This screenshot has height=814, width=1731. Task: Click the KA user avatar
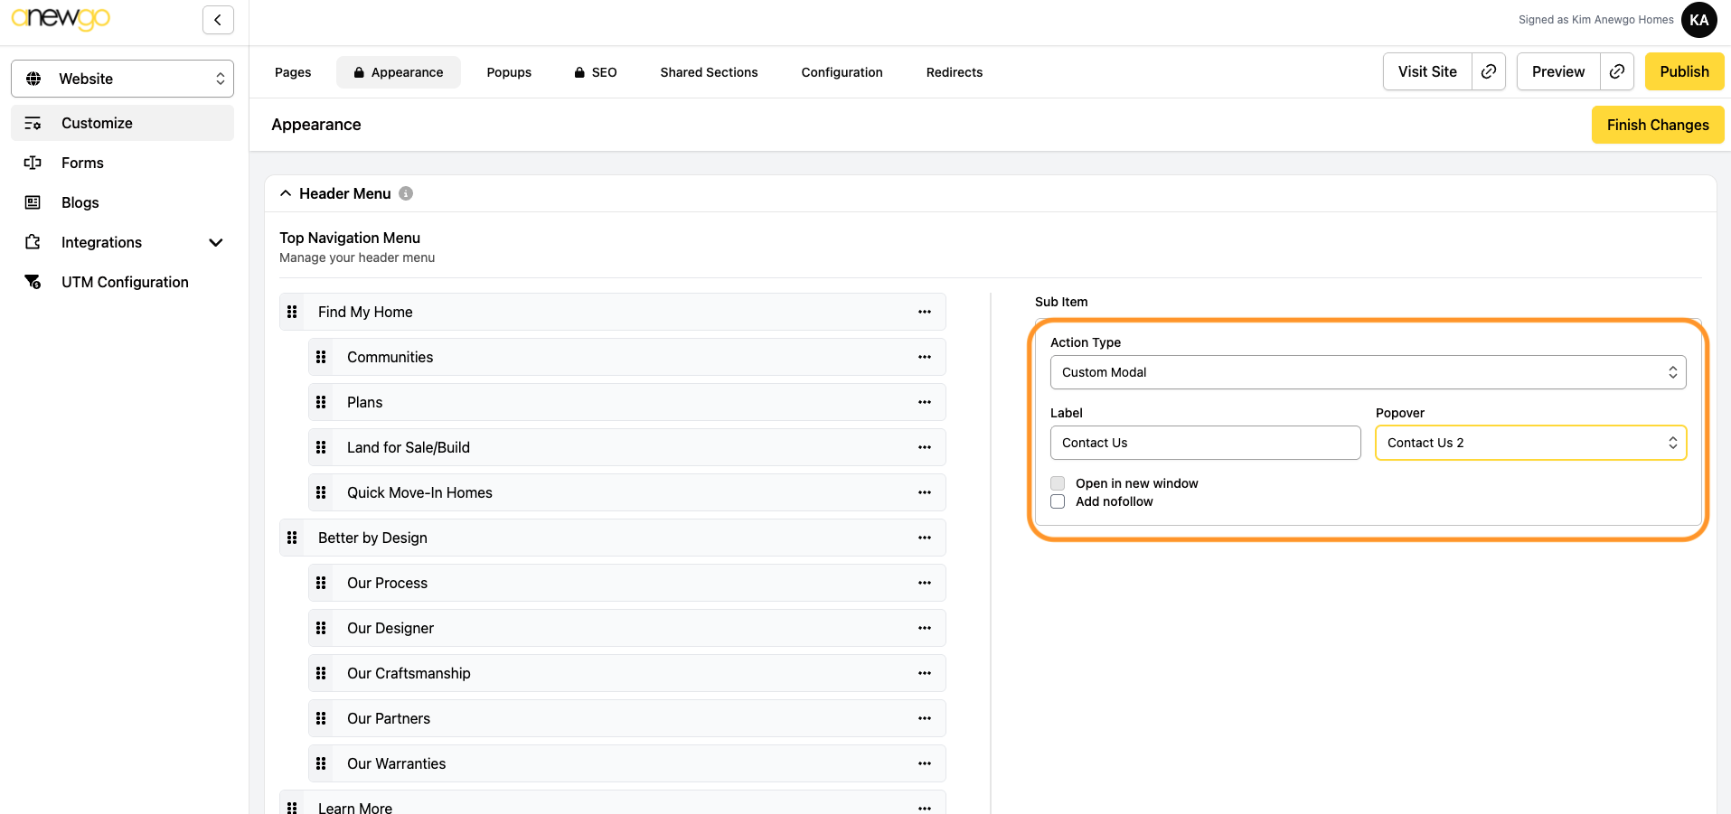coord(1698,20)
